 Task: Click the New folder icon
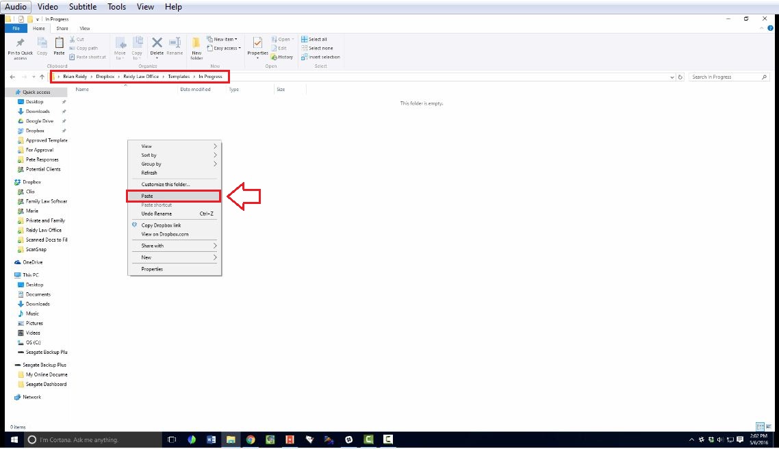click(196, 47)
